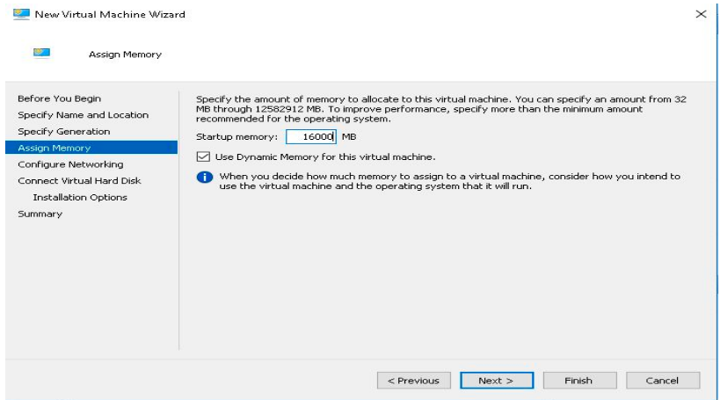Click the Startup memory input field

pyautogui.click(x=311, y=136)
